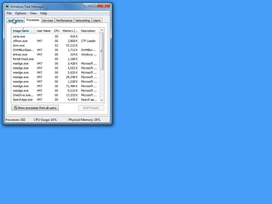Maximize the Task Manager window
Viewport: 272px width, 204px height.
(94, 6)
